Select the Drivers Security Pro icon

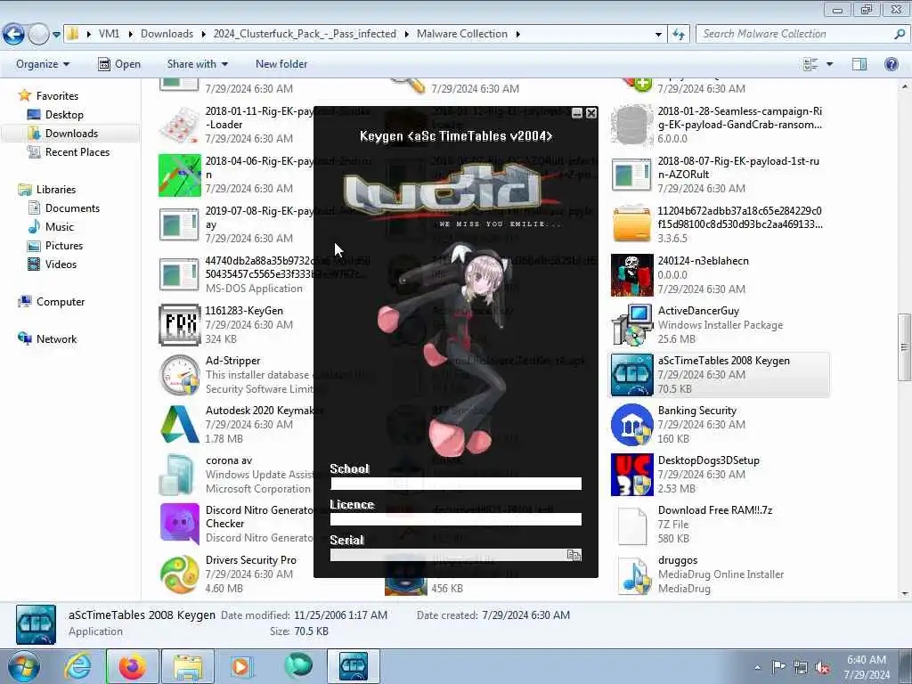(x=180, y=574)
